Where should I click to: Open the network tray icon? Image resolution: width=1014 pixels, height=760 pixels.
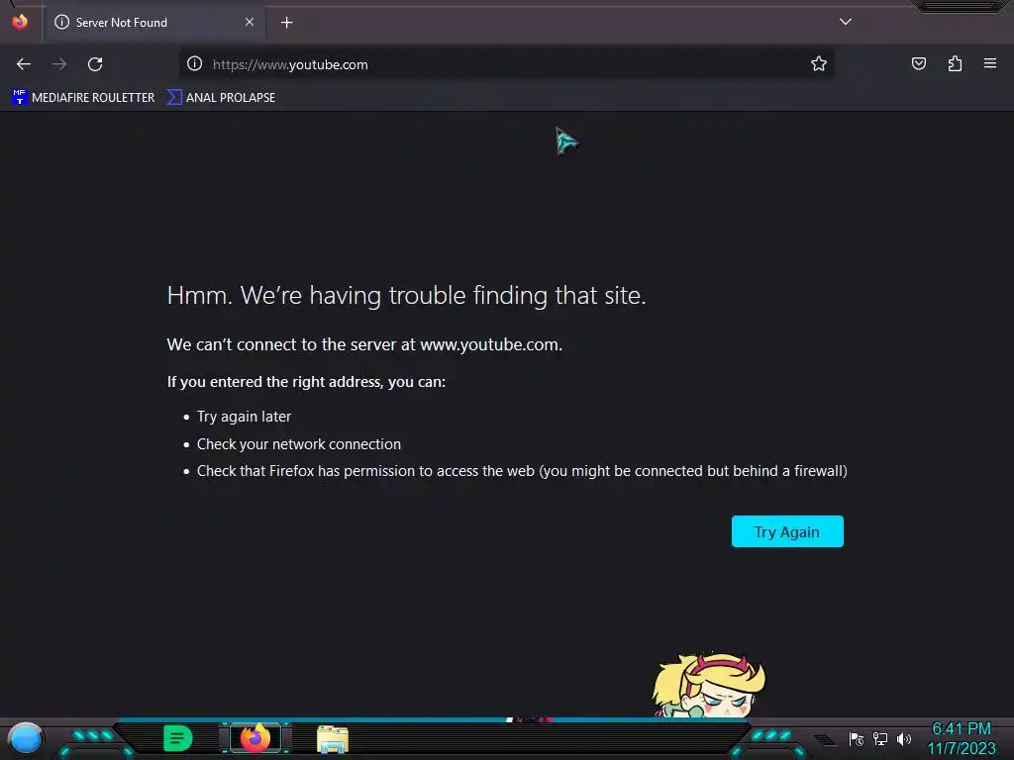tap(880, 738)
